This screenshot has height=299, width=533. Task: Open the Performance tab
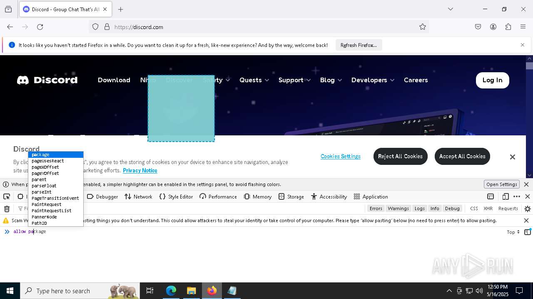coord(218,197)
